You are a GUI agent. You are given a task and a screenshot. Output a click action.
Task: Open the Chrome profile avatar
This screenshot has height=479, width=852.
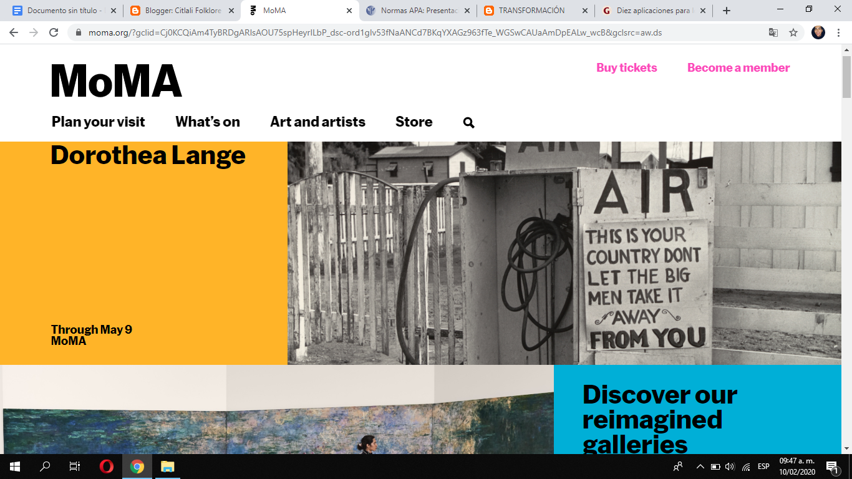pyautogui.click(x=818, y=32)
